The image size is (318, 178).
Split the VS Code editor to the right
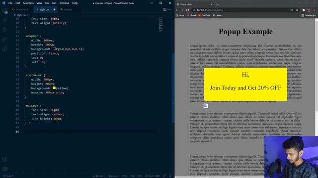(x=165, y=9)
